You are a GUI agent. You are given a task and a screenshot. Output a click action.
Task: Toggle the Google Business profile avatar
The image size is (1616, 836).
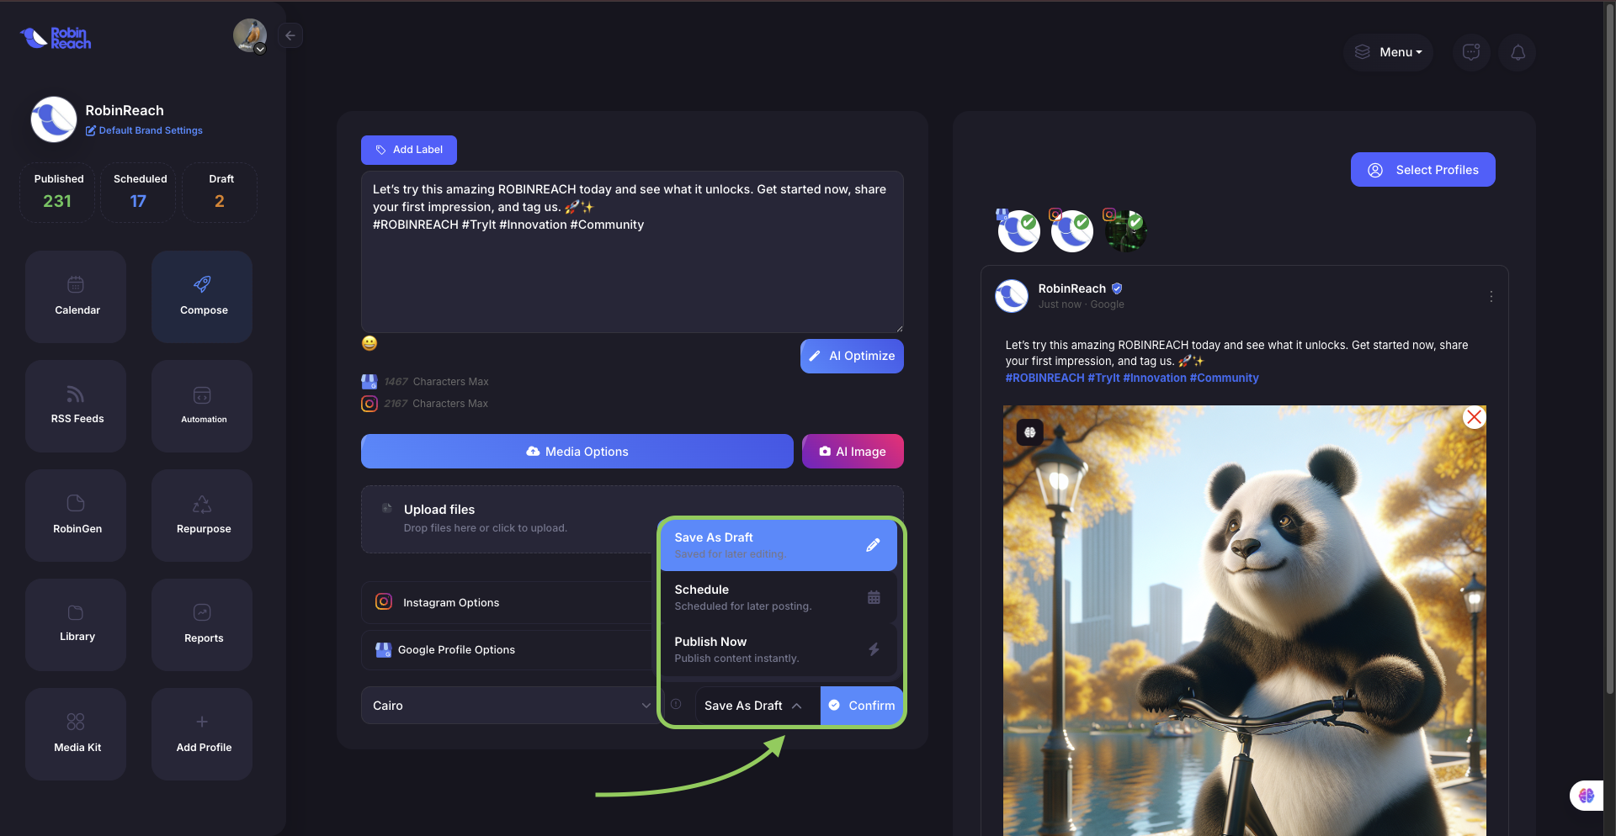(1018, 230)
